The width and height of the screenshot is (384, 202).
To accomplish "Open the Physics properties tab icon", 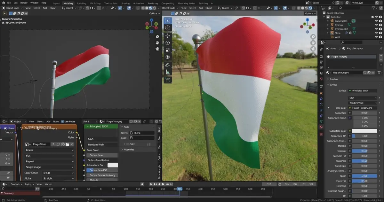I will point(321,110).
